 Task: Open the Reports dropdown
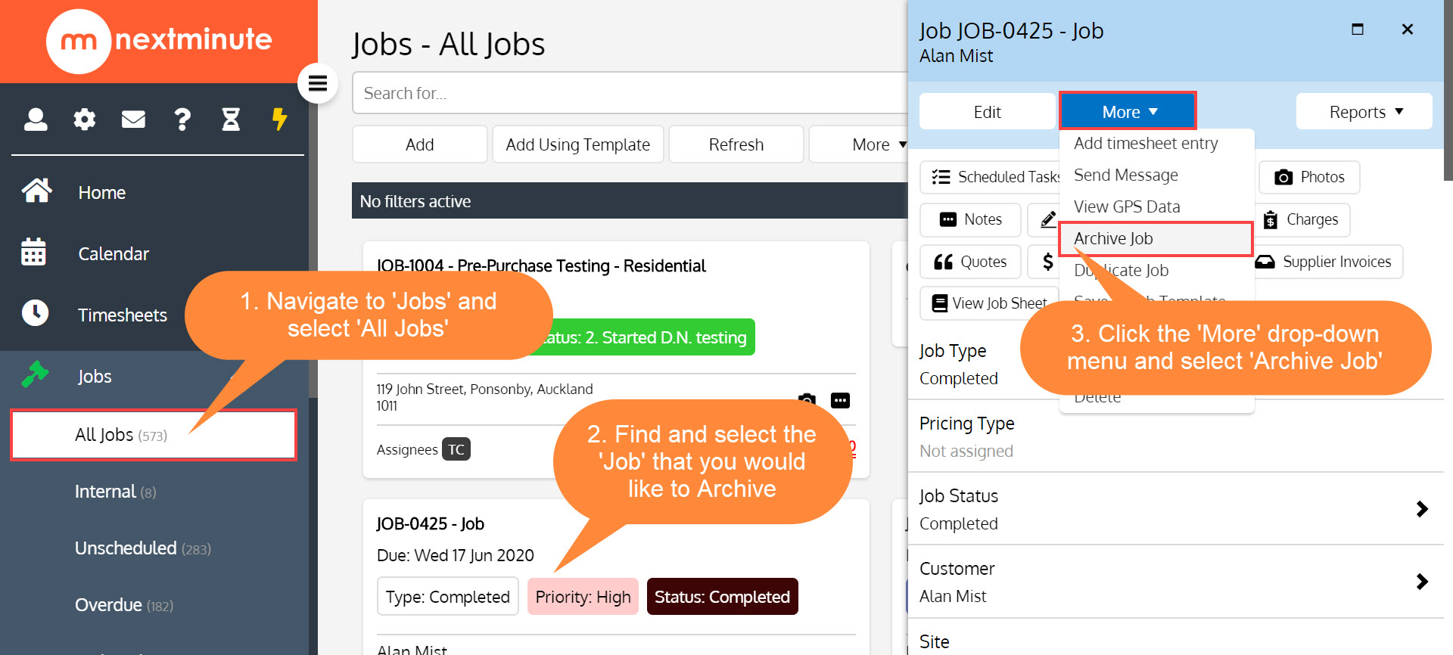point(1364,112)
